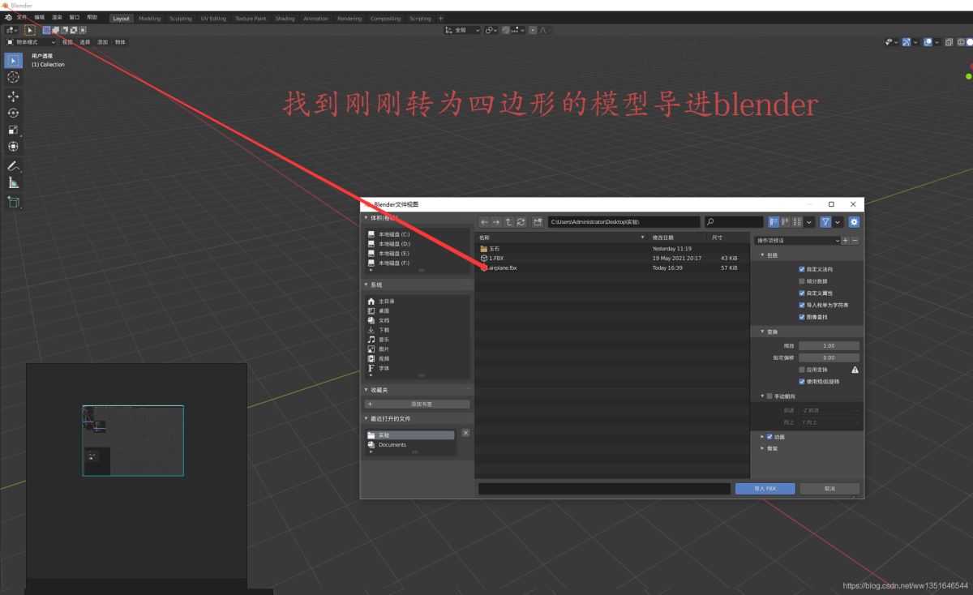
Task: Select the Annotate pencil tool
Action: click(x=13, y=166)
